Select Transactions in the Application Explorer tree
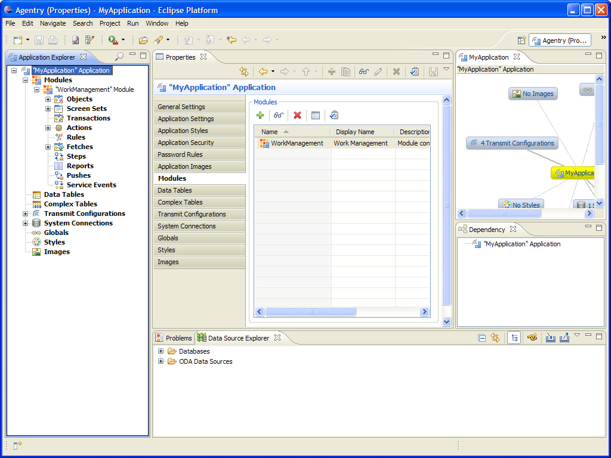 point(88,119)
